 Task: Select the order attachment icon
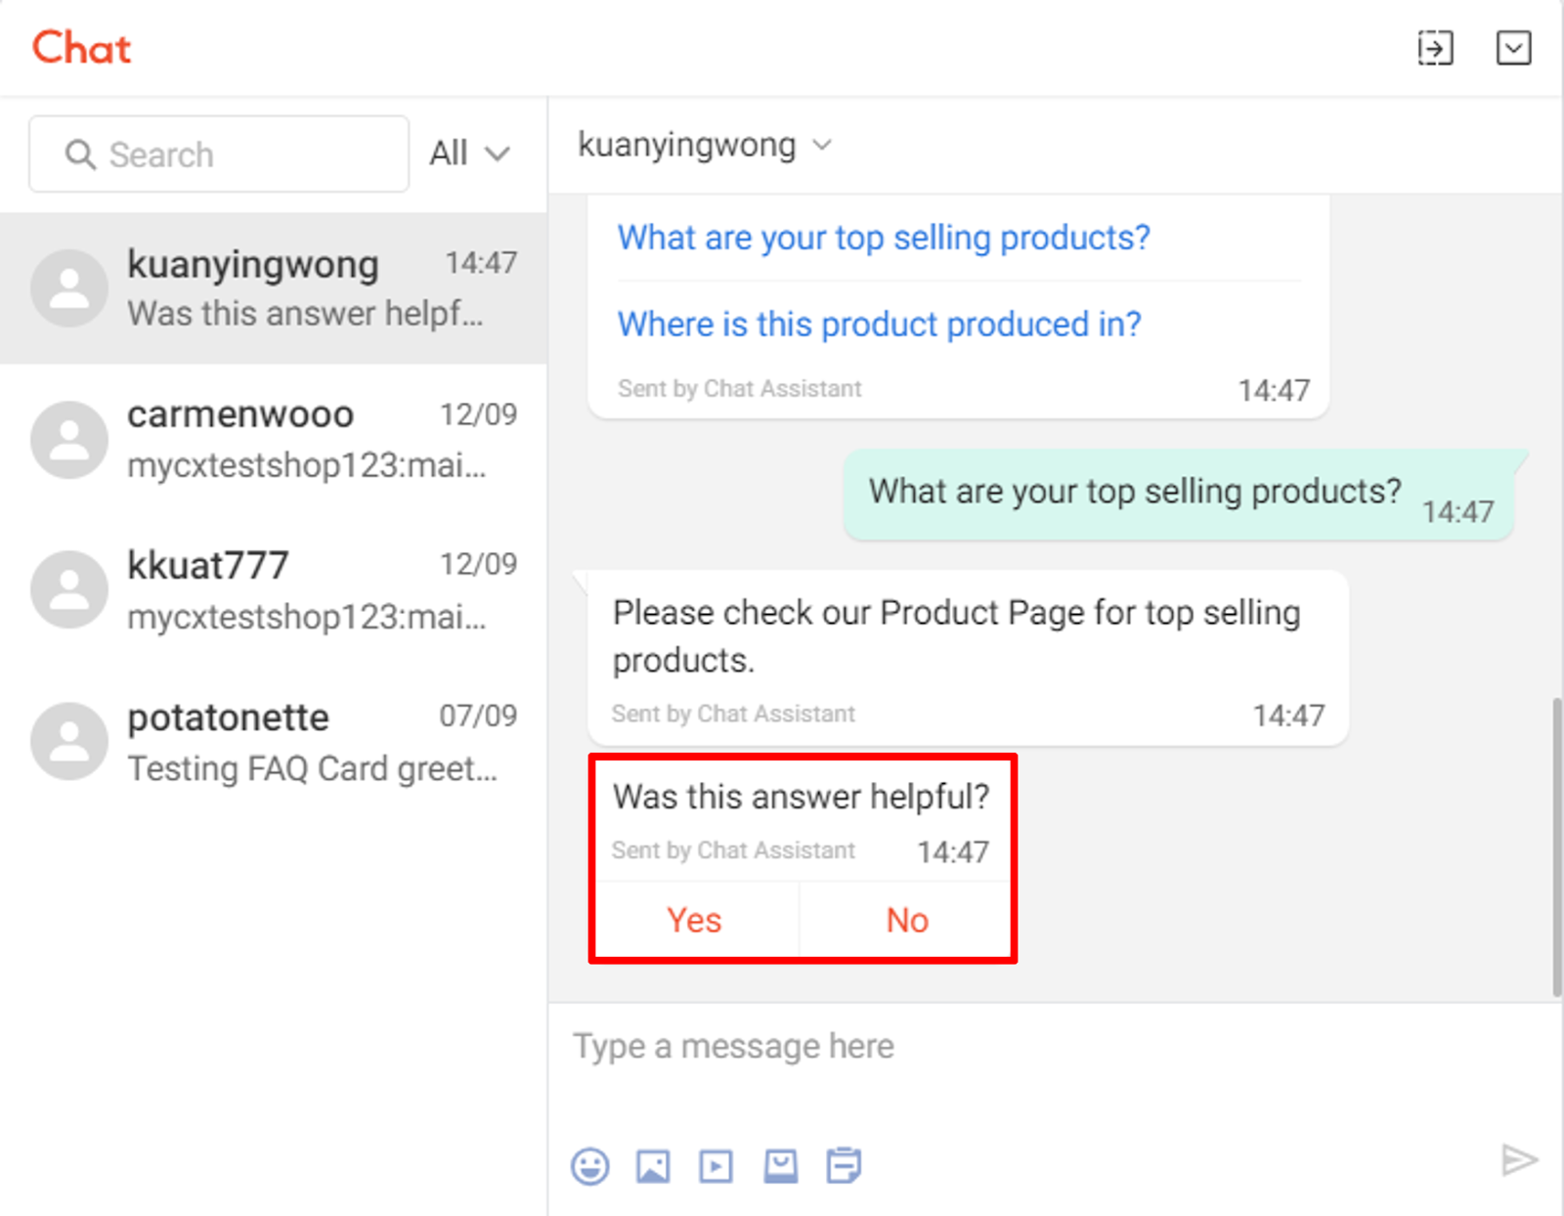click(843, 1165)
